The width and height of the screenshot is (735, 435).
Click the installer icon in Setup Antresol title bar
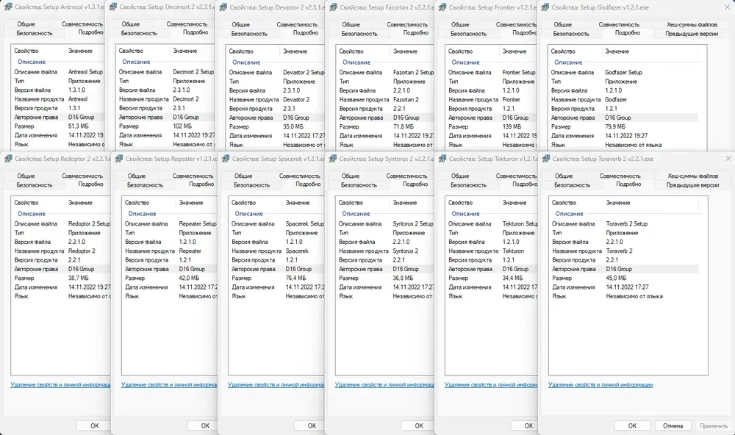pyautogui.click(x=8, y=7)
